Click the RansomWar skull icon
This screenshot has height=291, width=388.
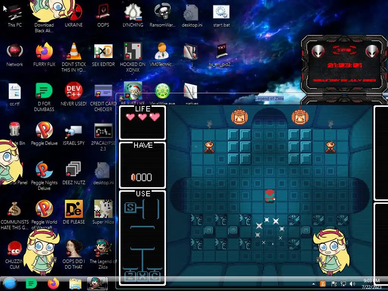point(162,12)
